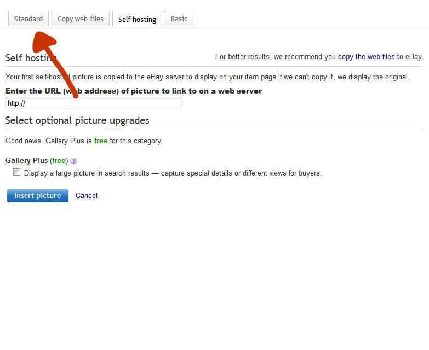429x350 pixels.
Task: Click the 'For better results' recommendation text
Action: click(x=276, y=57)
